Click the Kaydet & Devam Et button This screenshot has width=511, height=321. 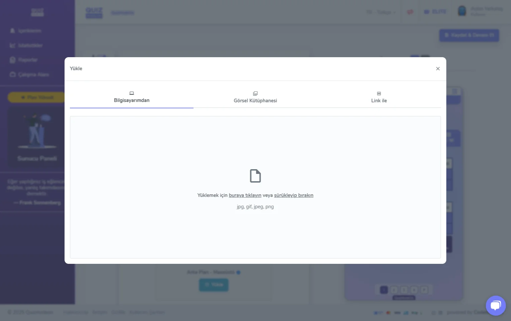pos(469,35)
